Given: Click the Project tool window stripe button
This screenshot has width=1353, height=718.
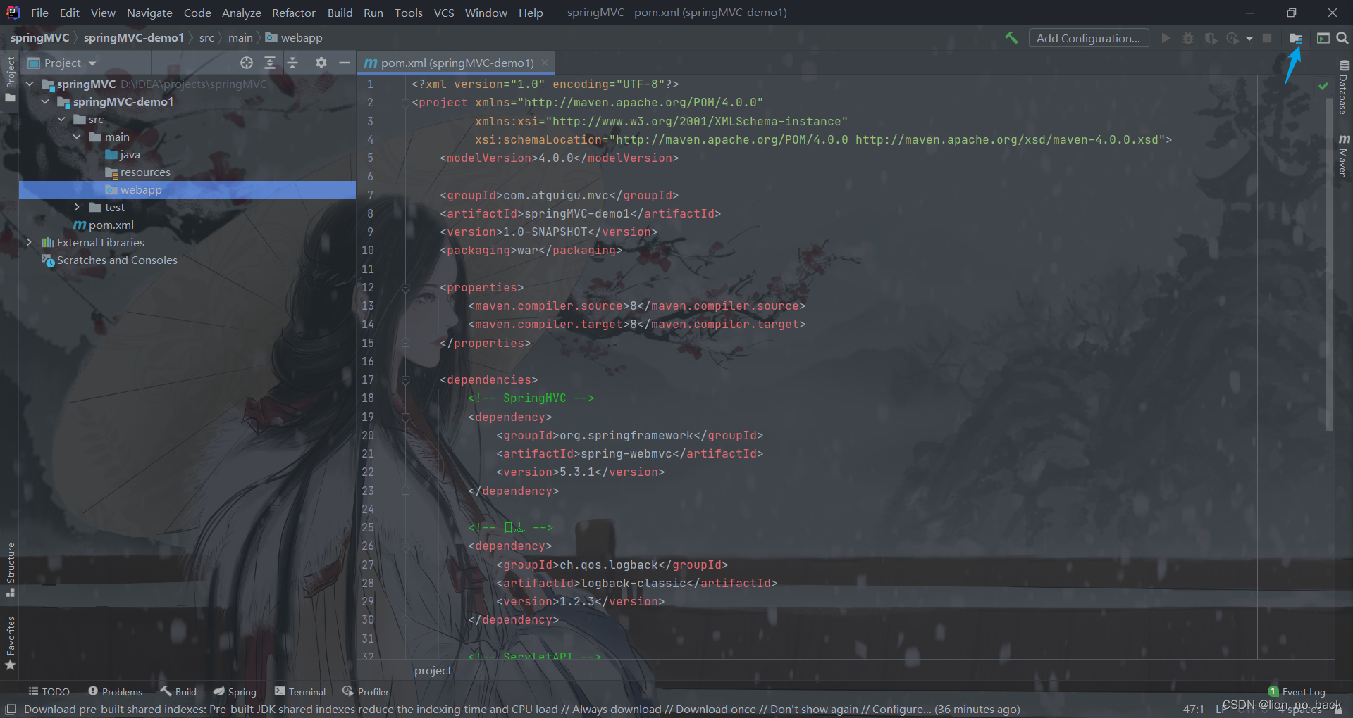Looking at the screenshot, I should coord(10,78).
